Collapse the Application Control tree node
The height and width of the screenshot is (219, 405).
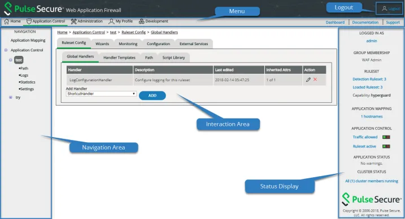[x=6, y=50]
